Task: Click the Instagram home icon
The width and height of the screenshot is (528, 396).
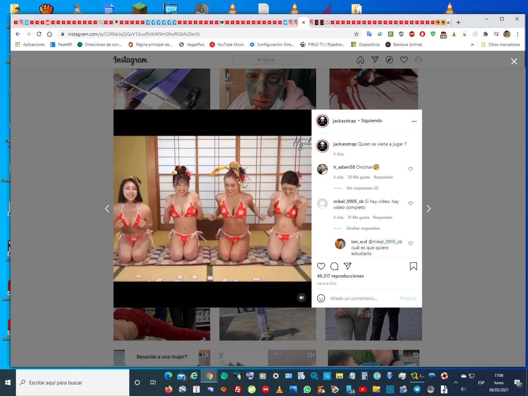Action: pos(360,60)
